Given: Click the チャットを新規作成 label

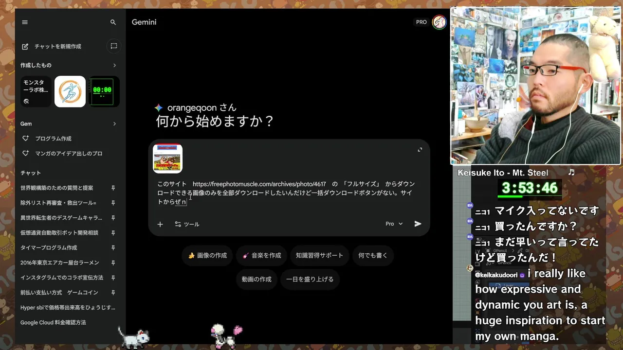Looking at the screenshot, I should tap(58, 46).
